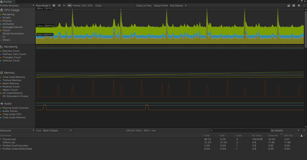Open the Hierarchy view dropdown

(x=17, y=130)
